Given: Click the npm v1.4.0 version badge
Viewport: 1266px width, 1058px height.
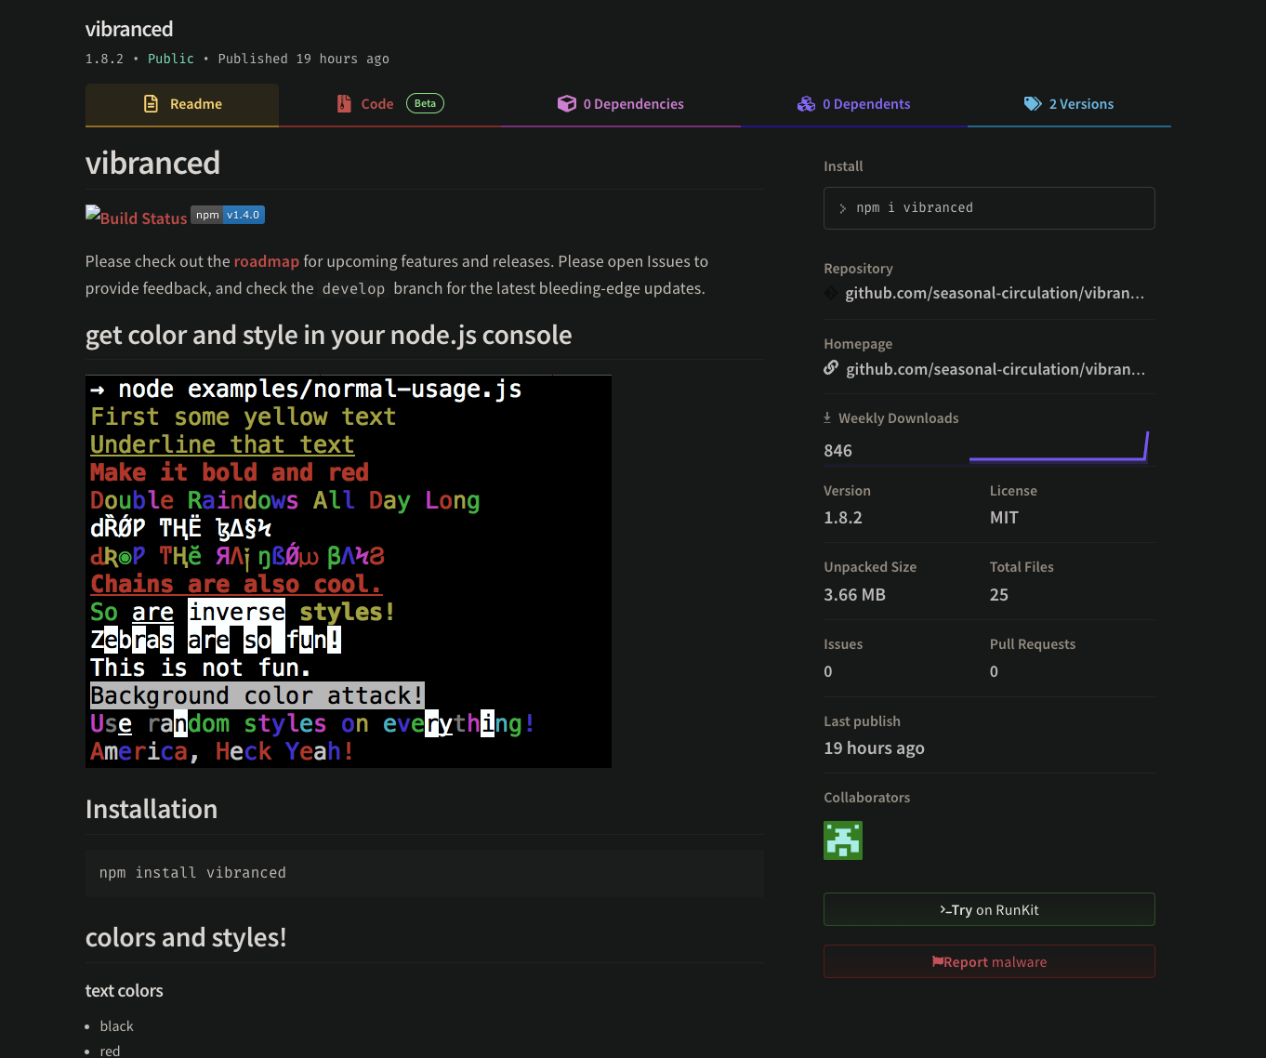Looking at the screenshot, I should tap(228, 215).
